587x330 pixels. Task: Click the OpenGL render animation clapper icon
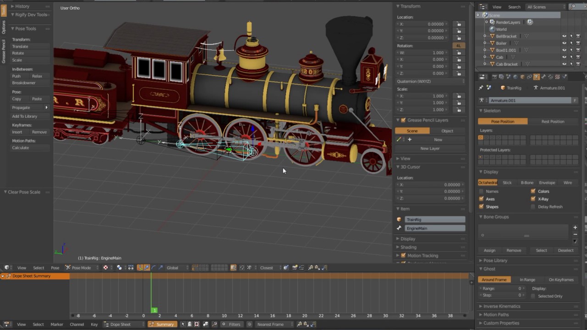[x=301, y=268]
